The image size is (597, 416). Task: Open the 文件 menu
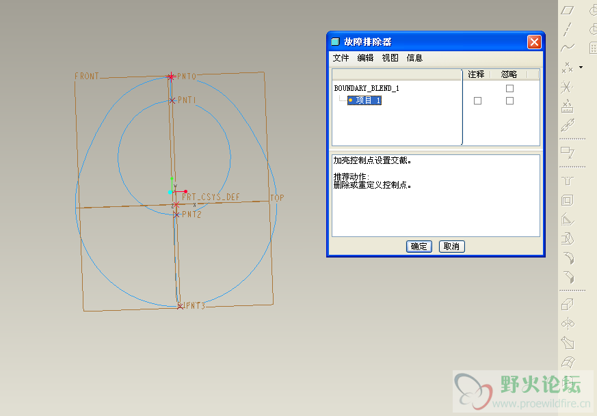[x=341, y=58]
